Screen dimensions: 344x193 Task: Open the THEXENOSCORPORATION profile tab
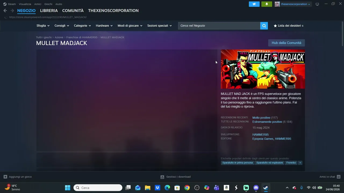click(113, 10)
